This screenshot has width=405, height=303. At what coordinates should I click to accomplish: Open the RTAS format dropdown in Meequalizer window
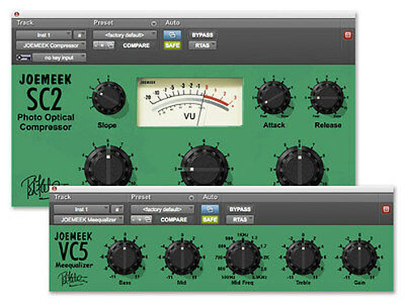click(240, 220)
